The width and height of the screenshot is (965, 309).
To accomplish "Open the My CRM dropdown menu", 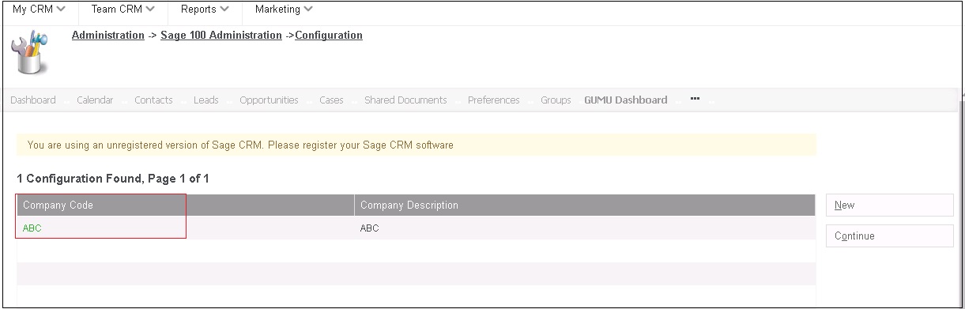I will pos(39,9).
